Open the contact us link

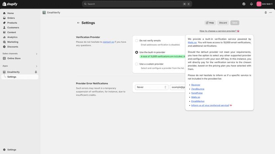(108, 42)
